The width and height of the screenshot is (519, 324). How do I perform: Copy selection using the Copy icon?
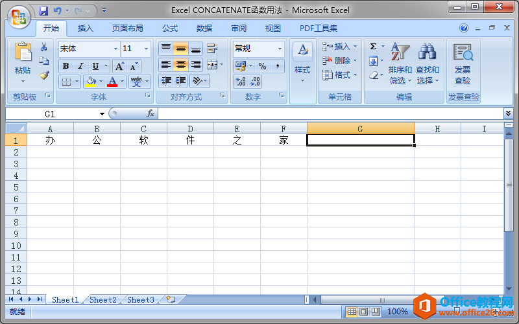[x=43, y=61]
